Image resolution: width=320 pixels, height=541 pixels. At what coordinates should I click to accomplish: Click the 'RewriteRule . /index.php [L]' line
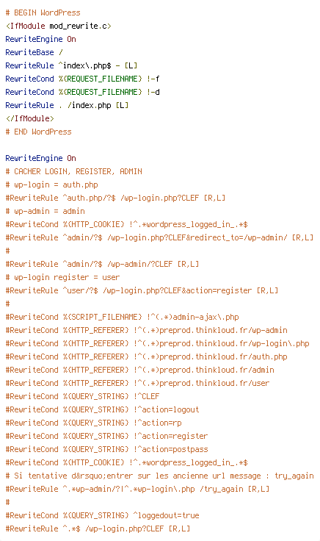68,105
